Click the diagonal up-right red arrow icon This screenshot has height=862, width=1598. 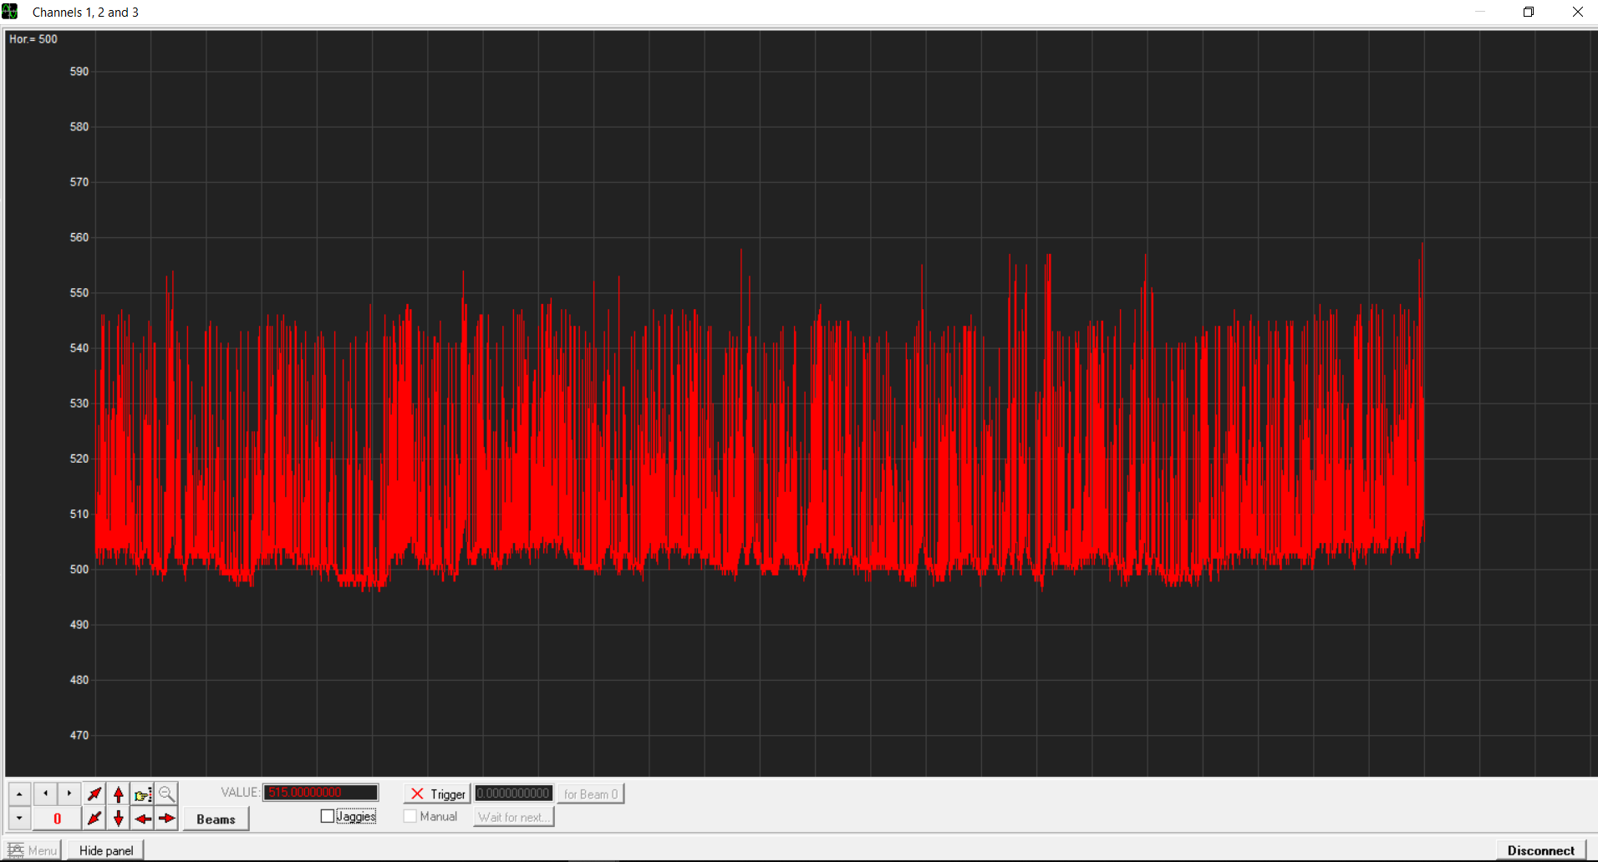point(94,794)
